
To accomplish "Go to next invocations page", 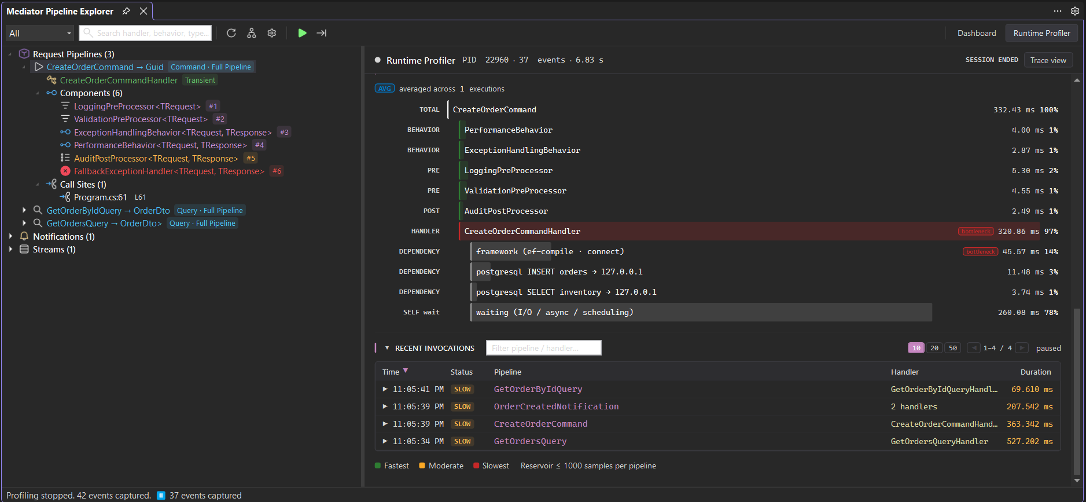I will tap(1022, 348).
